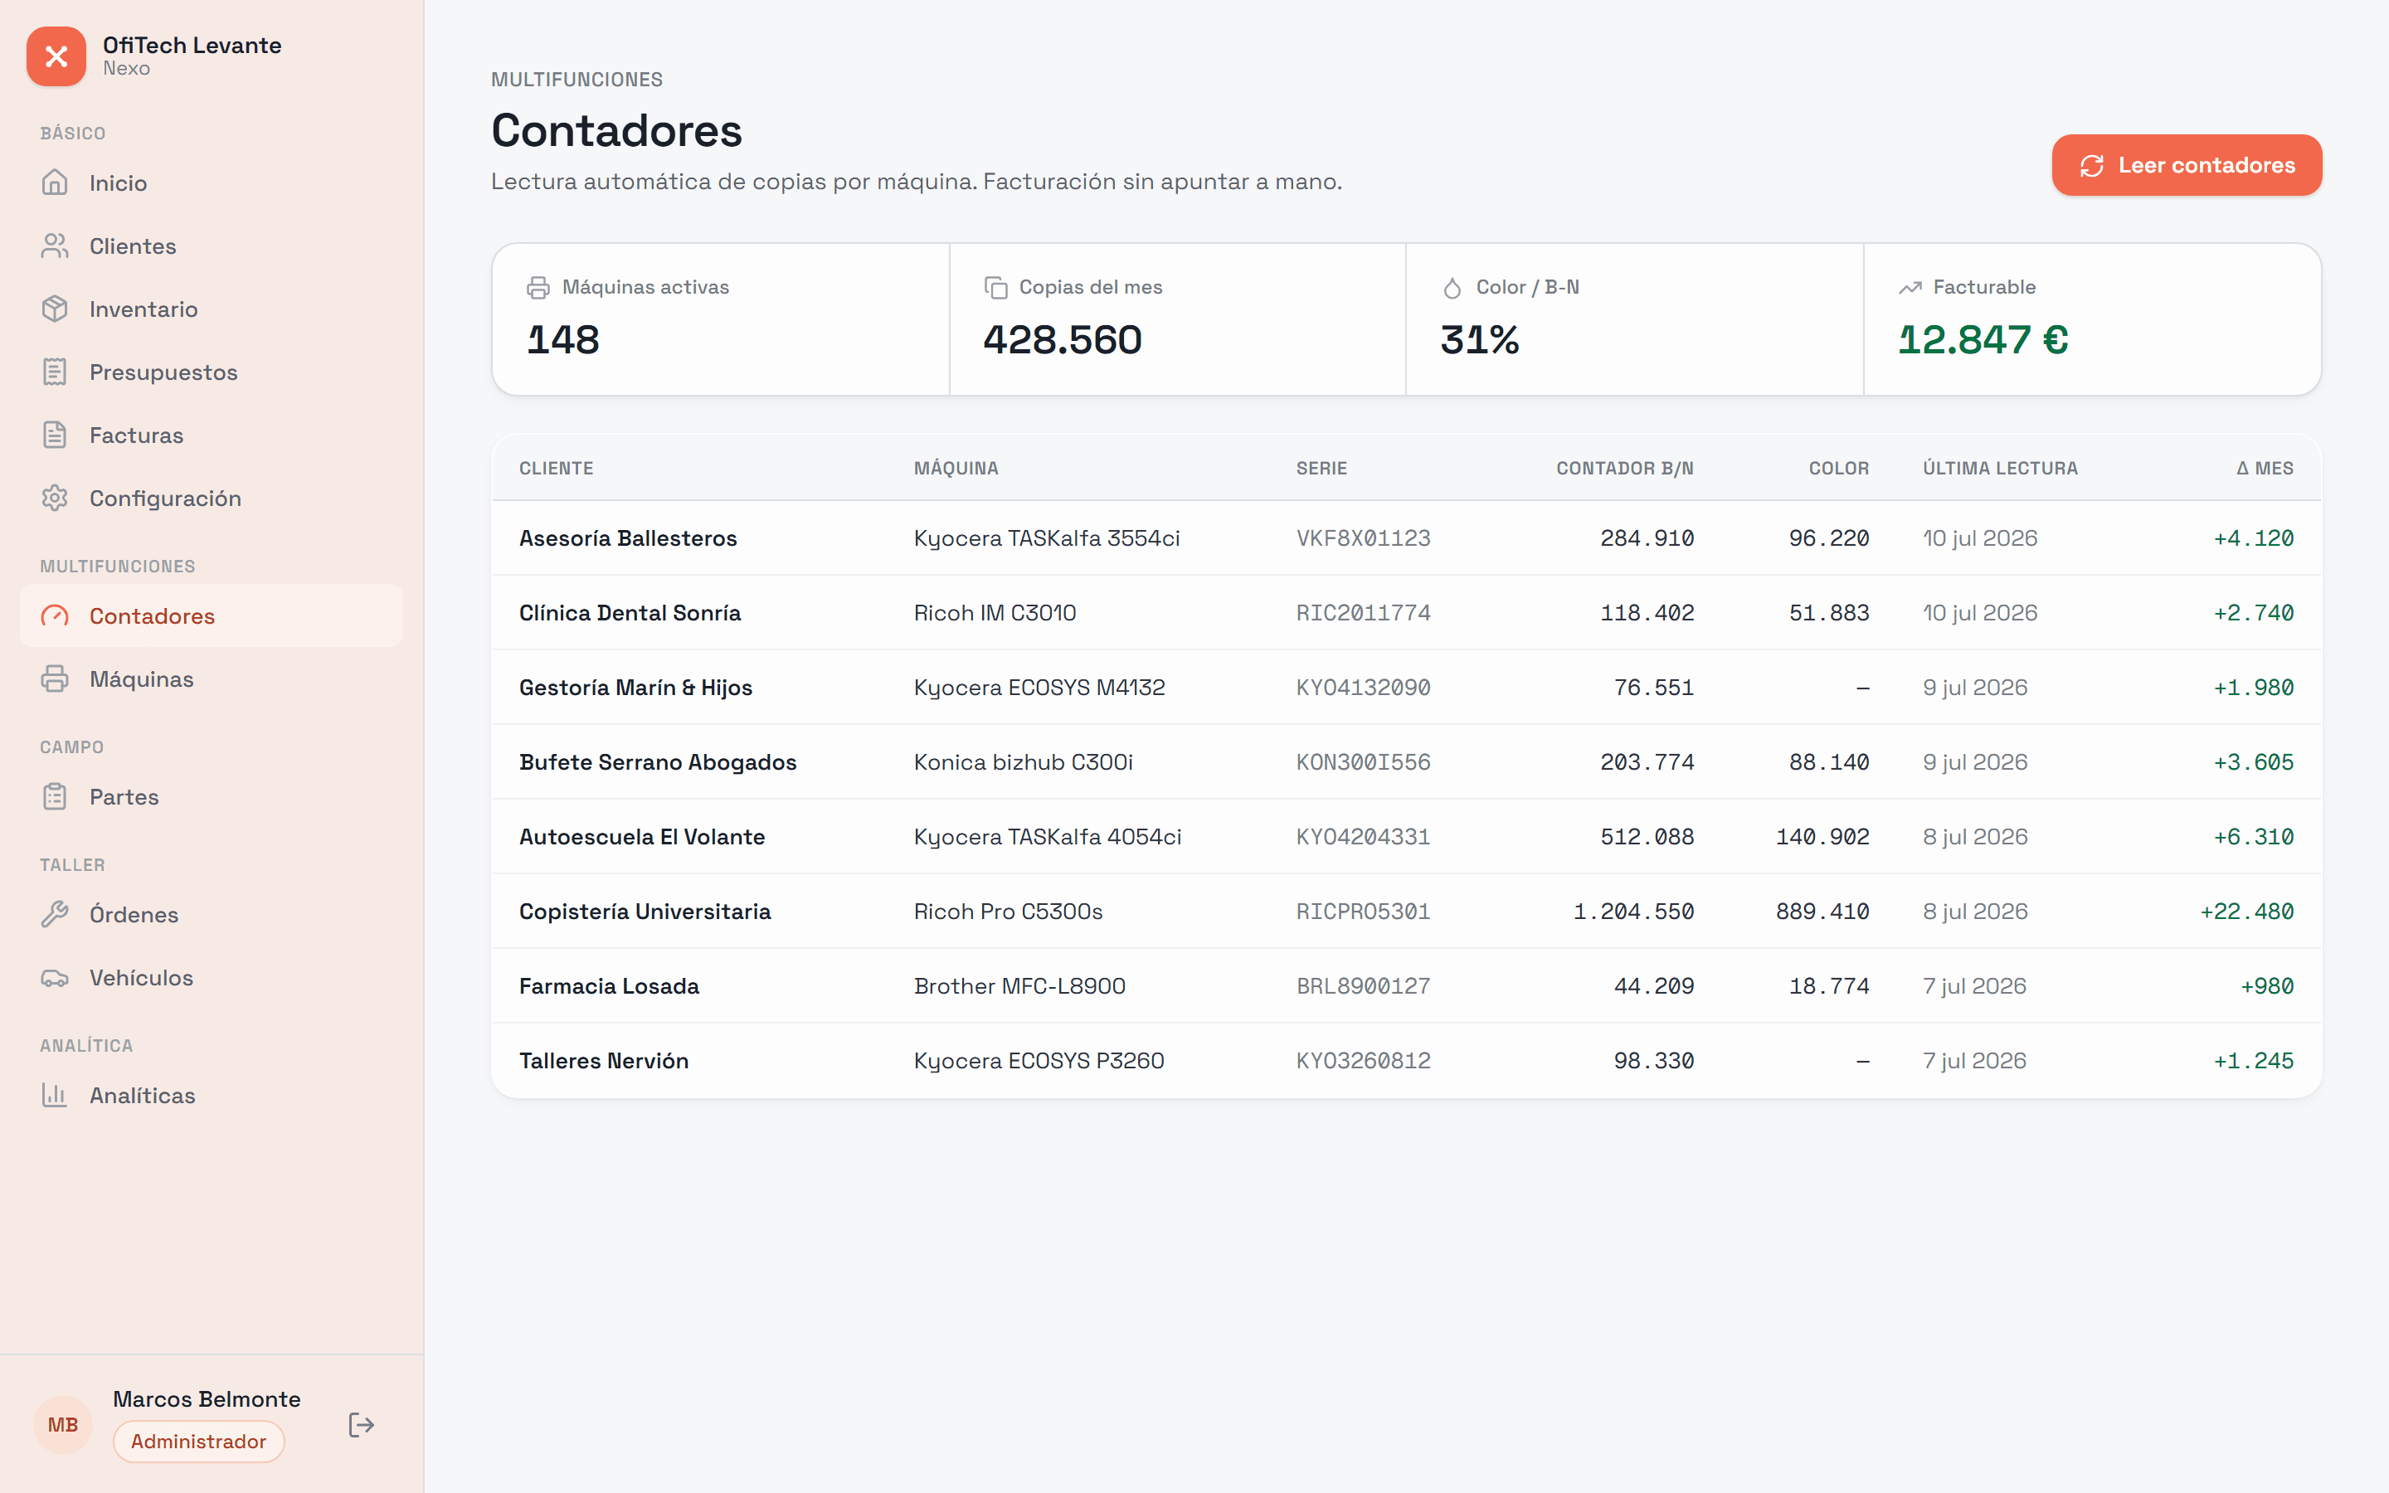This screenshot has height=1493, width=2389.
Task: Sort by Δ MES column header
Action: [x=2265, y=468]
